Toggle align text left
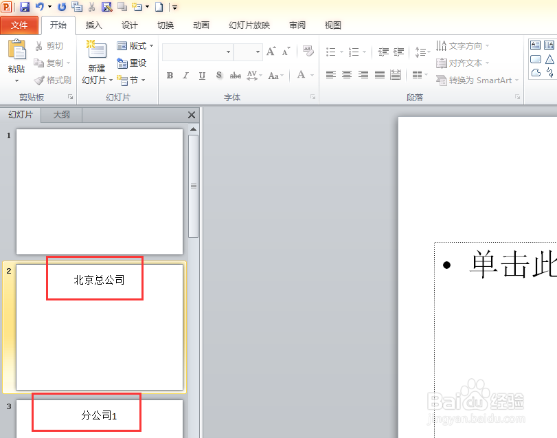 pyautogui.click(x=331, y=75)
